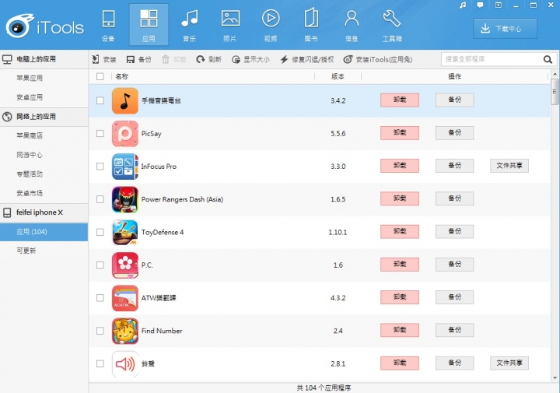The height and width of the screenshot is (393, 560).
Task: Open the 视频 (Video) tab
Action: pos(271,26)
